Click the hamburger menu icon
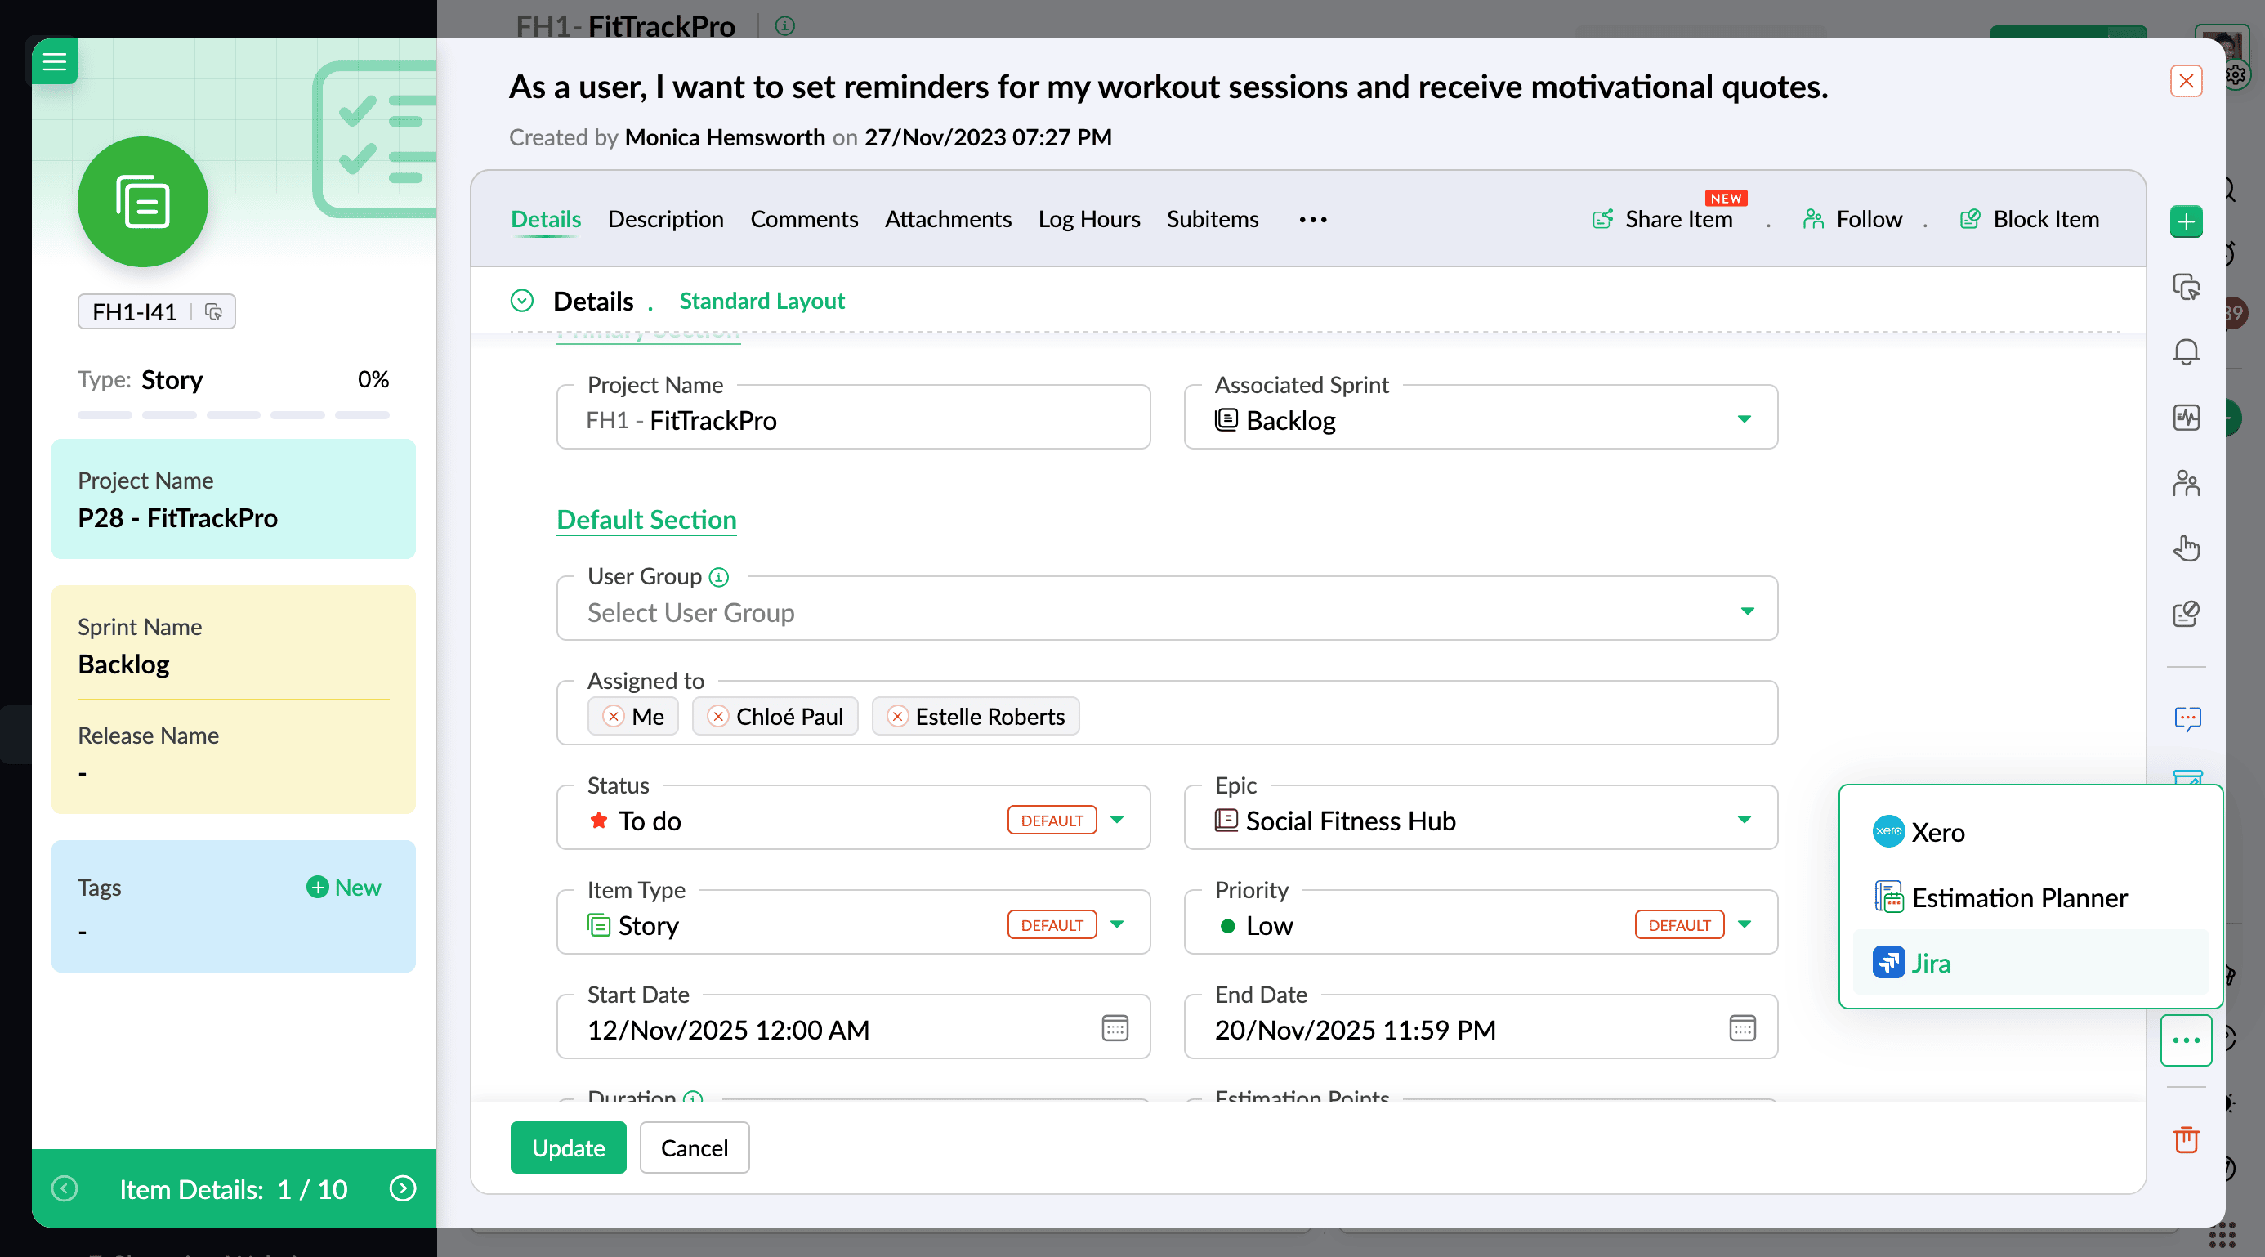This screenshot has width=2265, height=1257. point(55,61)
